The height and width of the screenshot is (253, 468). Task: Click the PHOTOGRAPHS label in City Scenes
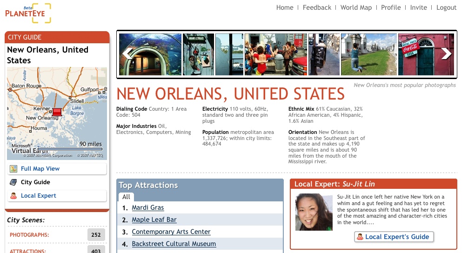coord(29,235)
